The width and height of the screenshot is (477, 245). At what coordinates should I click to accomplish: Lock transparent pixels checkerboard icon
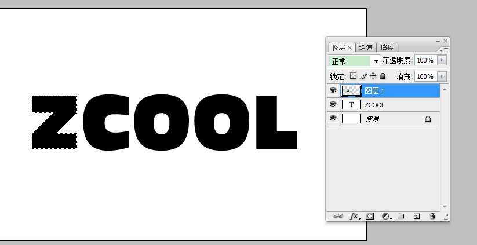(x=353, y=76)
